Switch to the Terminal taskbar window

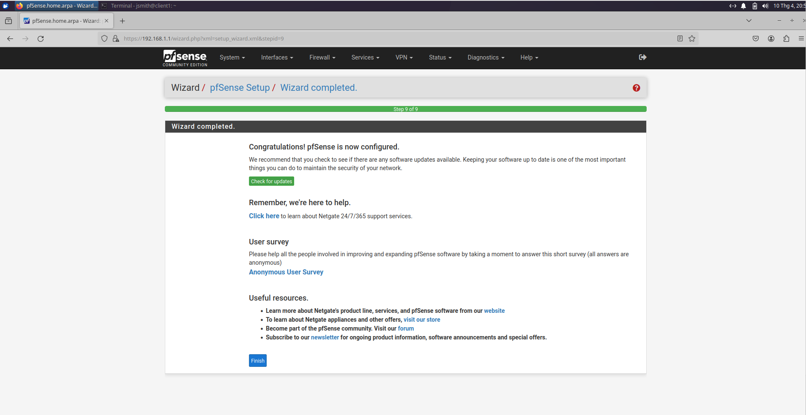coord(139,5)
